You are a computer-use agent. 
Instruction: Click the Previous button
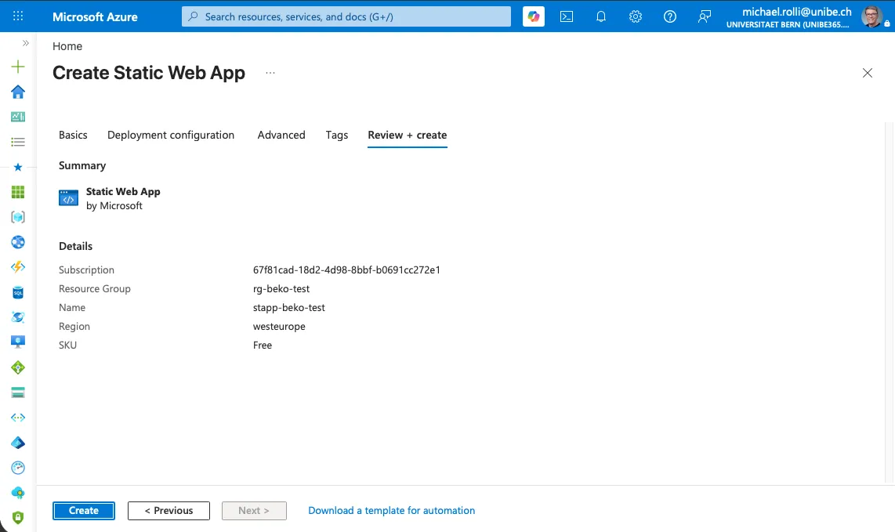point(169,511)
